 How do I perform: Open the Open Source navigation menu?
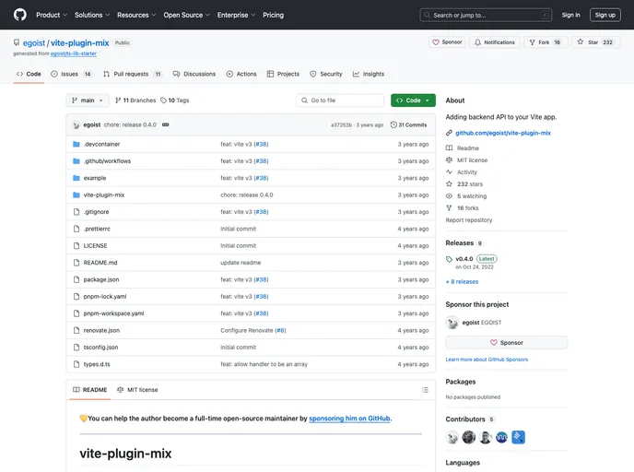coord(187,15)
